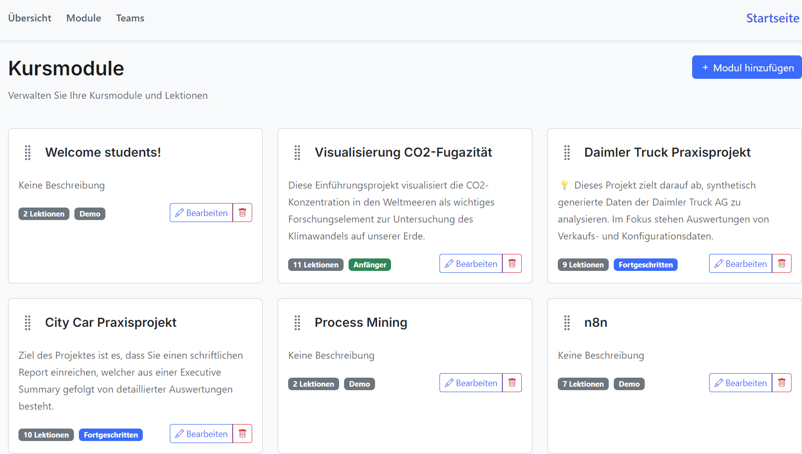The height and width of the screenshot is (454, 802).
Task: Edit the n8n module
Action: point(741,383)
